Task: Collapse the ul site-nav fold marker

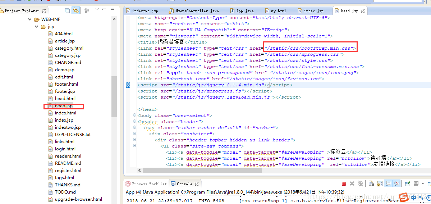Action: pyautogui.click(x=134, y=146)
